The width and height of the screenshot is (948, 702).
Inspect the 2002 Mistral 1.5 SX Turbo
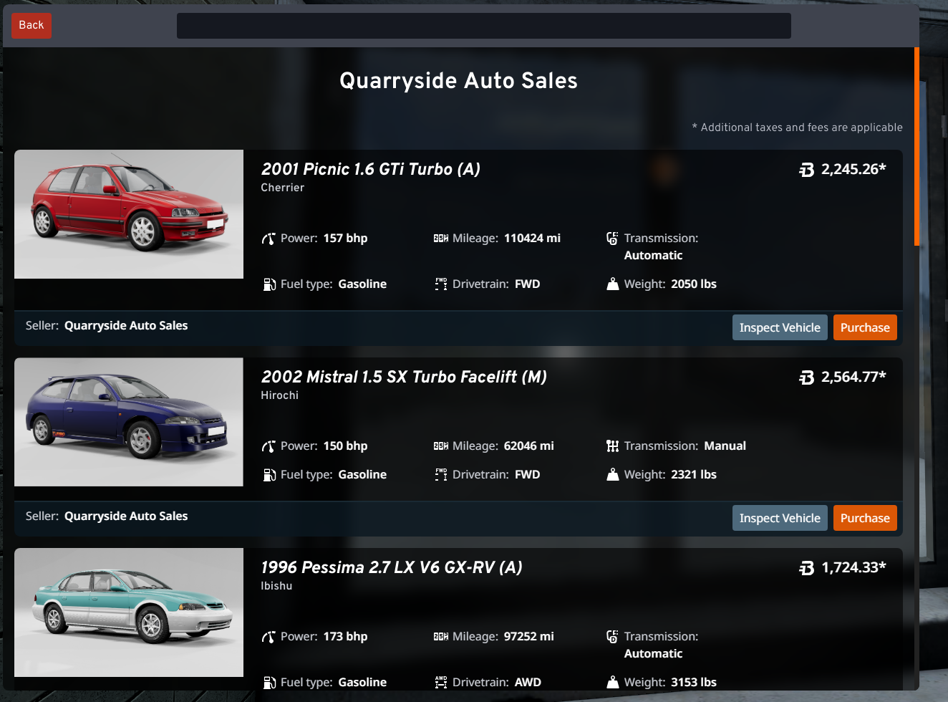point(780,518)
